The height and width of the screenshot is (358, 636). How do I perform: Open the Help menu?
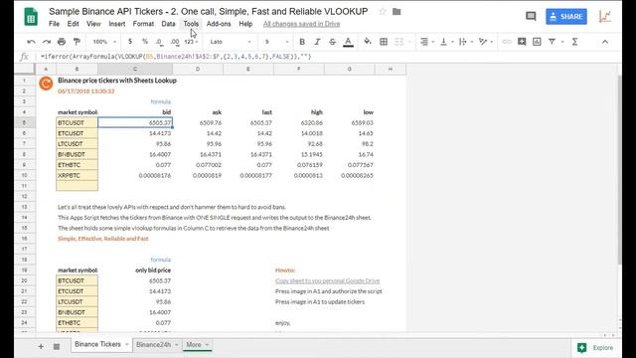(245, 24)
